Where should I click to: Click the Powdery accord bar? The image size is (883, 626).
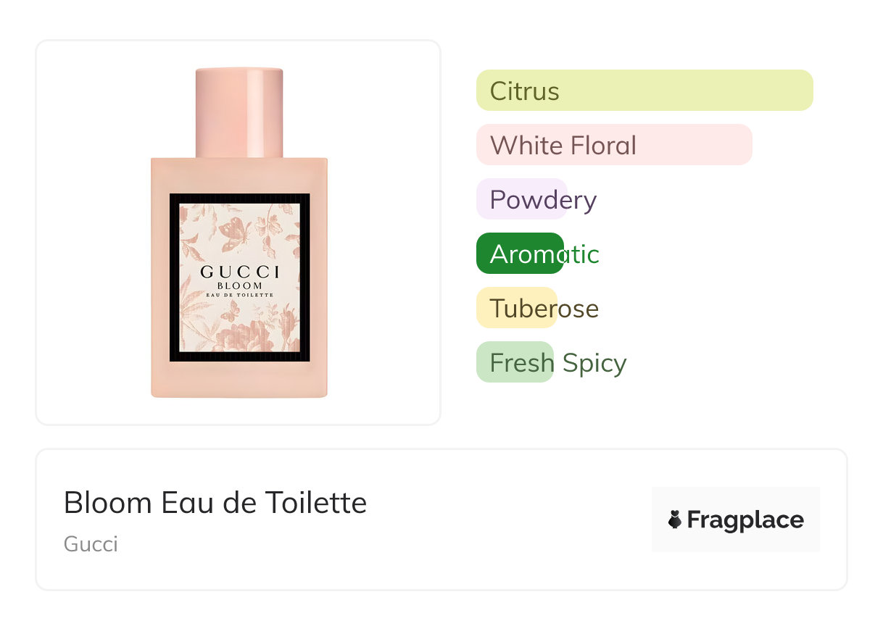point(521,199)
